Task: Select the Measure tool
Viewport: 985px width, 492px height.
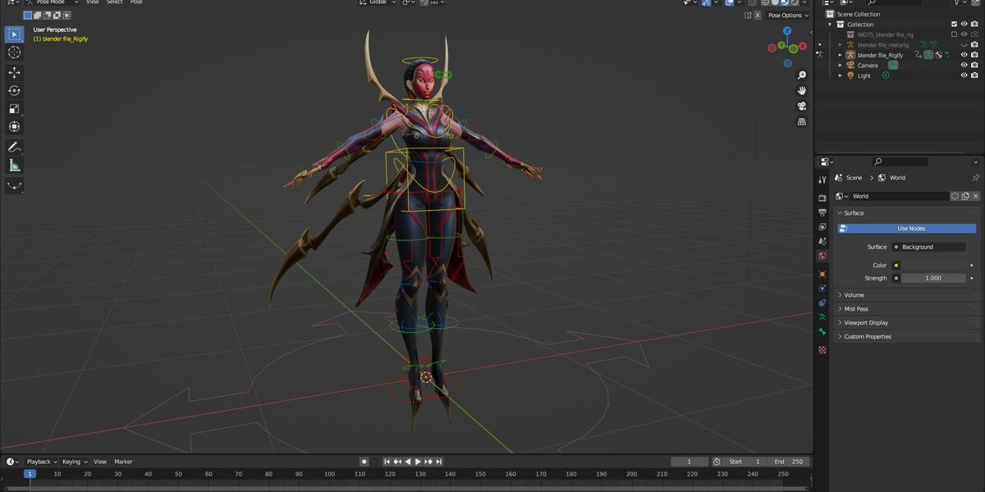Action: tap(14, 166)
